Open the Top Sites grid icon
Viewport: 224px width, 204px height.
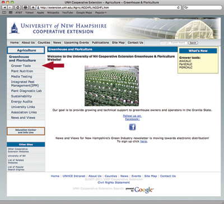(11, 12)
